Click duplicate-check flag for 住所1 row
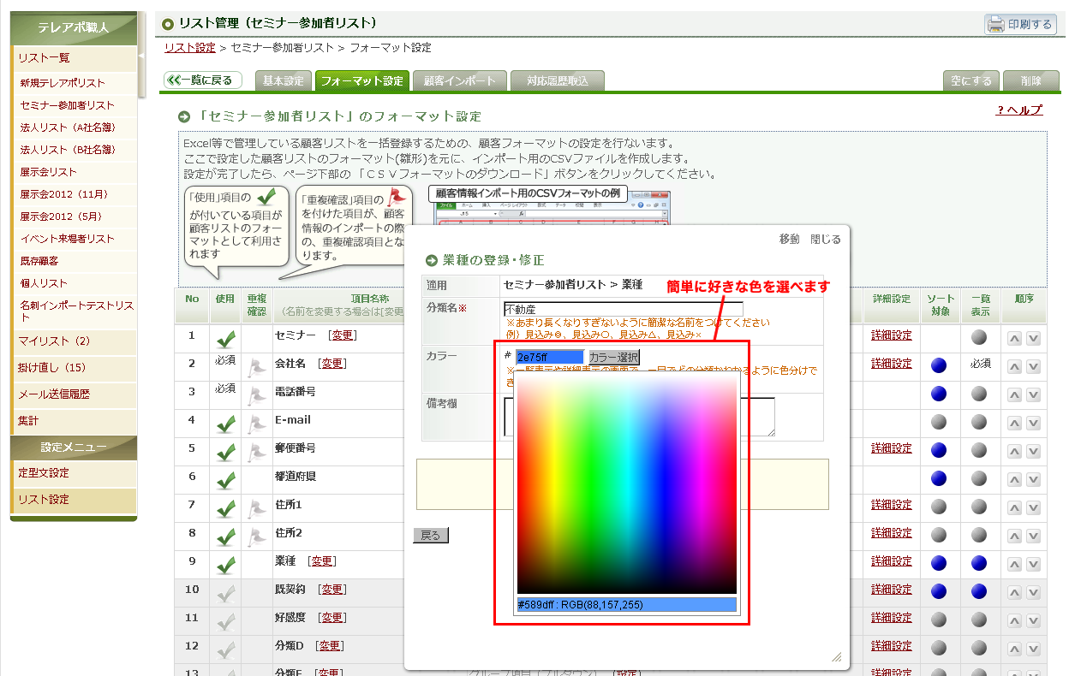Viewport: 1075px width, 676px height. coord(256,508)
